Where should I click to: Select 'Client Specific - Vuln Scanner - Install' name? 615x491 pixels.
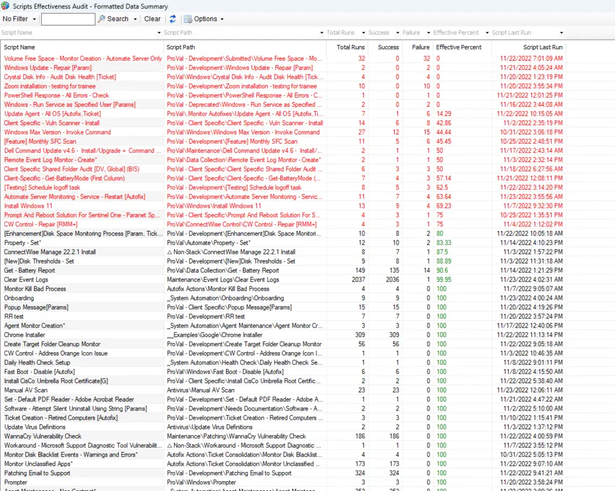tap(52, 123)
